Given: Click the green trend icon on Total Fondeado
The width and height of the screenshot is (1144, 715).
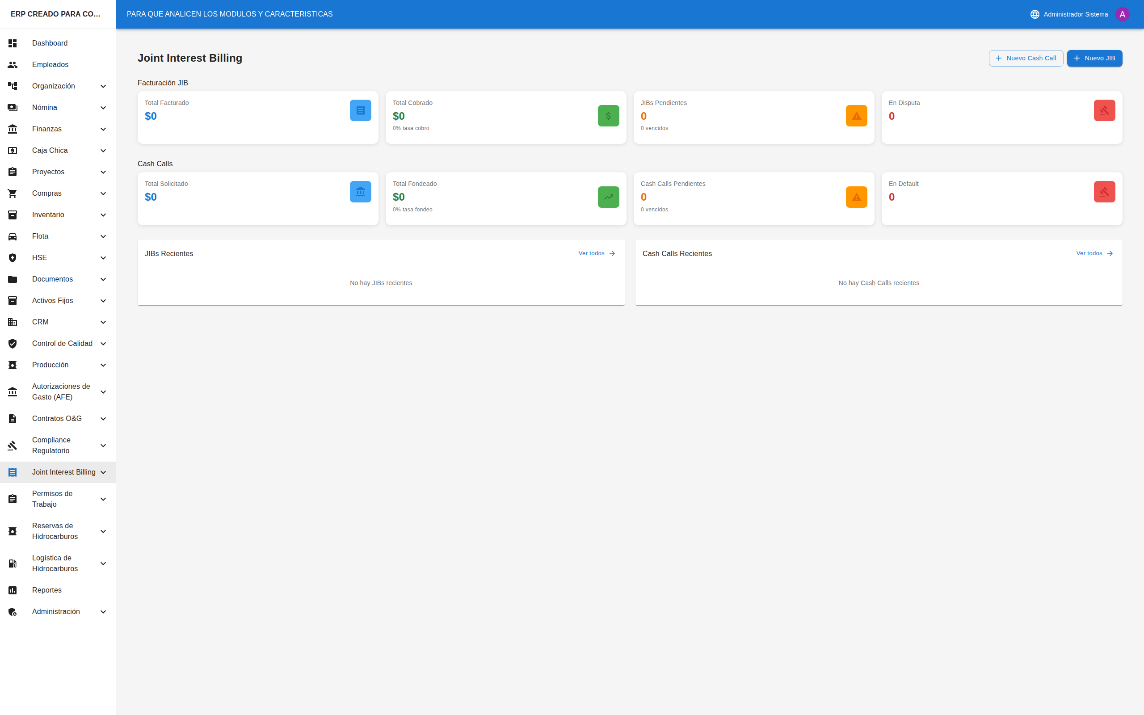Looking at the screenshot, I should [x=608, y=197].
